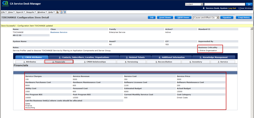Open Contacts, Subscribers, Location, Organizations tab
The image size is (254, 118).
coord(84,57)
